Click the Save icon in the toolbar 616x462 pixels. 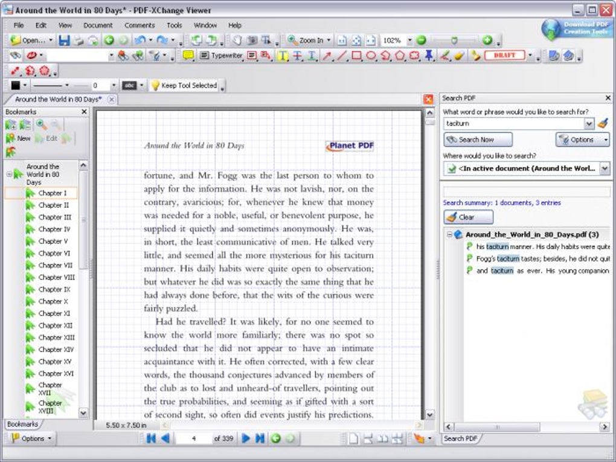64,40
